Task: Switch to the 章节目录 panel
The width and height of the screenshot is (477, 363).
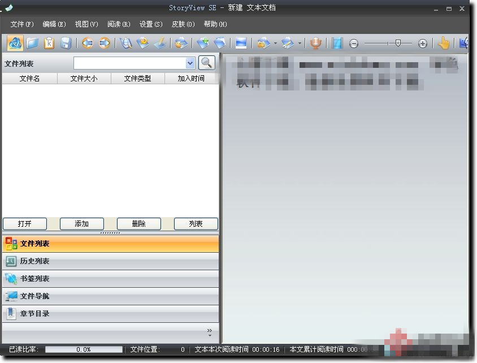Action: click(110, 314)
